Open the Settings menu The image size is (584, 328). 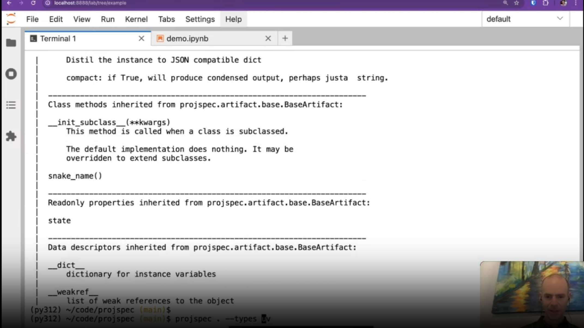pyautogui.click(x=200, y=19)
